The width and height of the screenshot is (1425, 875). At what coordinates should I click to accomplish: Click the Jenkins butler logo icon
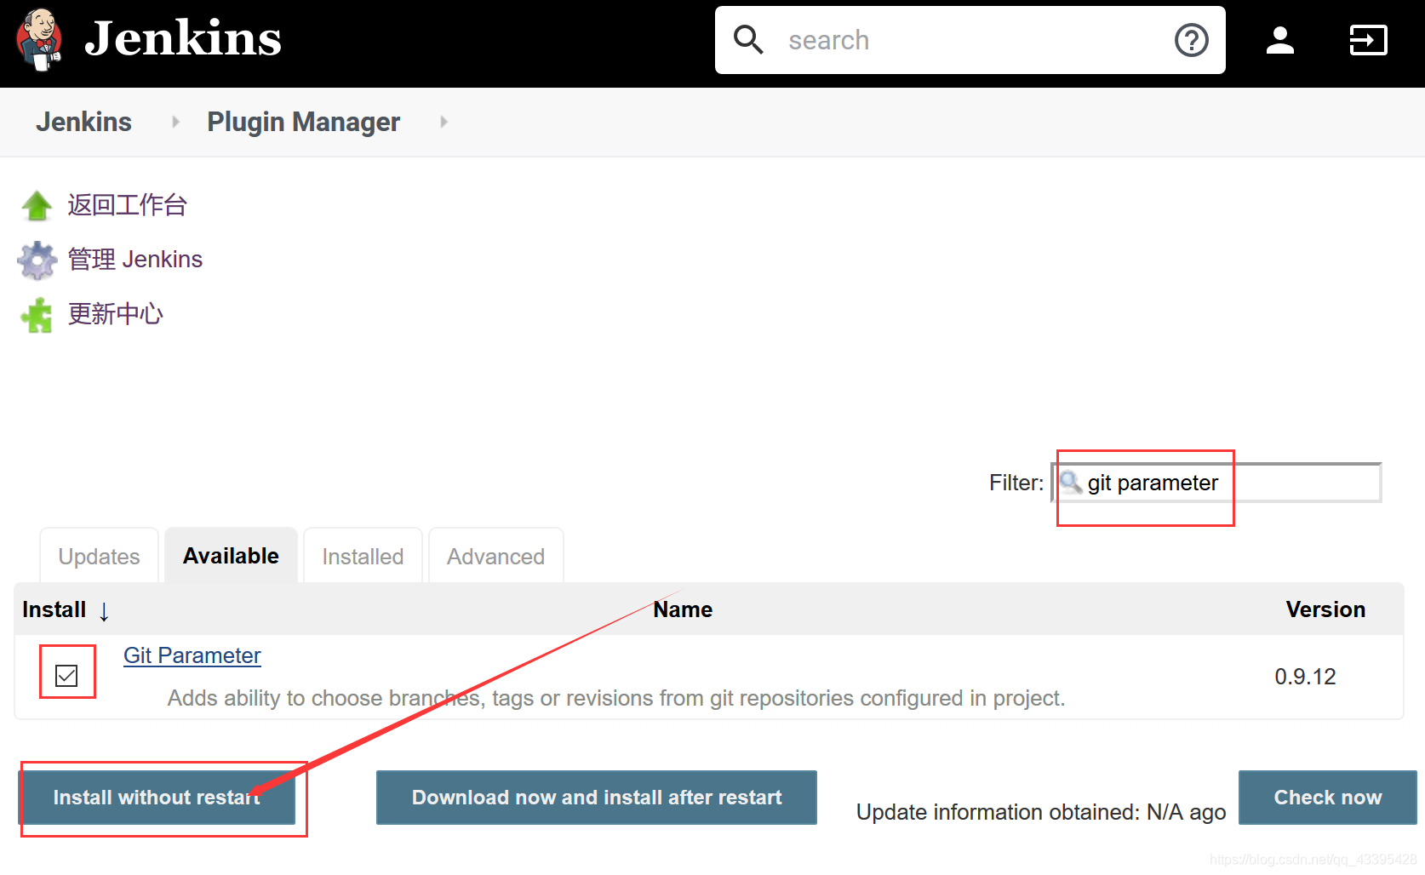coord(39,39)
